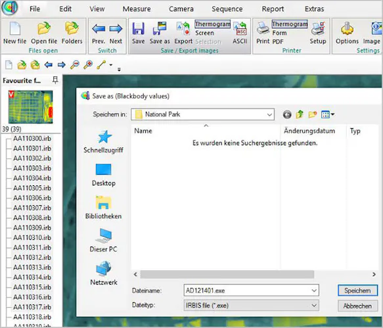Viewport: 383px width, 328px height.
Task: Go to next image with Next arrow
Action: [x=116, y=33]
